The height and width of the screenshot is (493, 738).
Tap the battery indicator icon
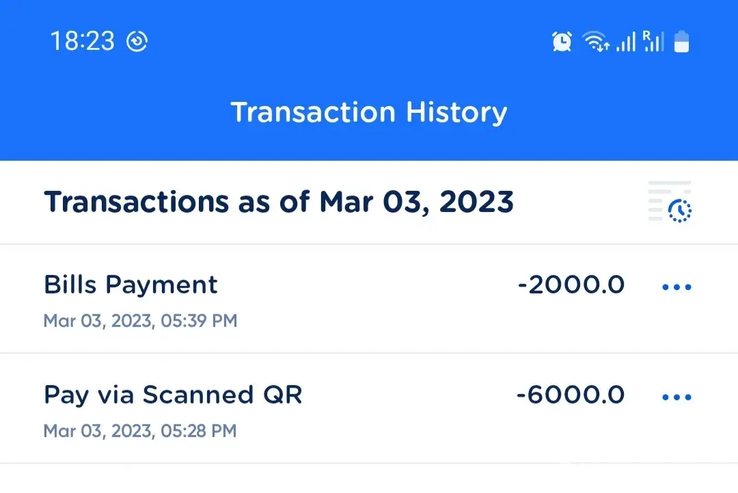pyautogui.click(x=681, y=42)
